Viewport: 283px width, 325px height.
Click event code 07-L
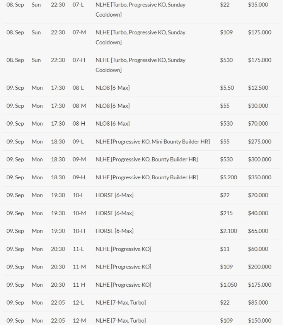[79, 5]
